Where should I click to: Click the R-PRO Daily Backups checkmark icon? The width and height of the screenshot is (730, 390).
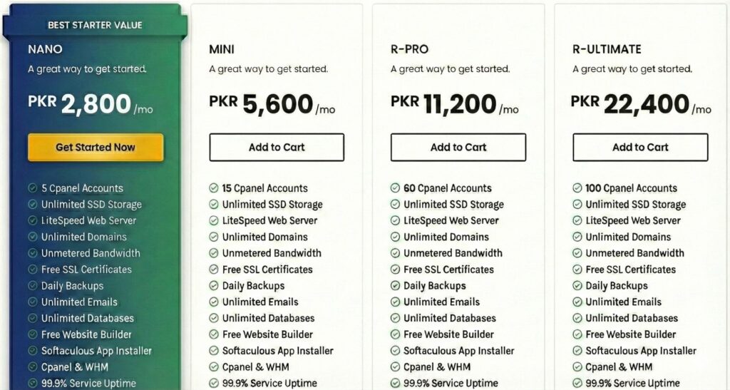click(x=395, y=286)
